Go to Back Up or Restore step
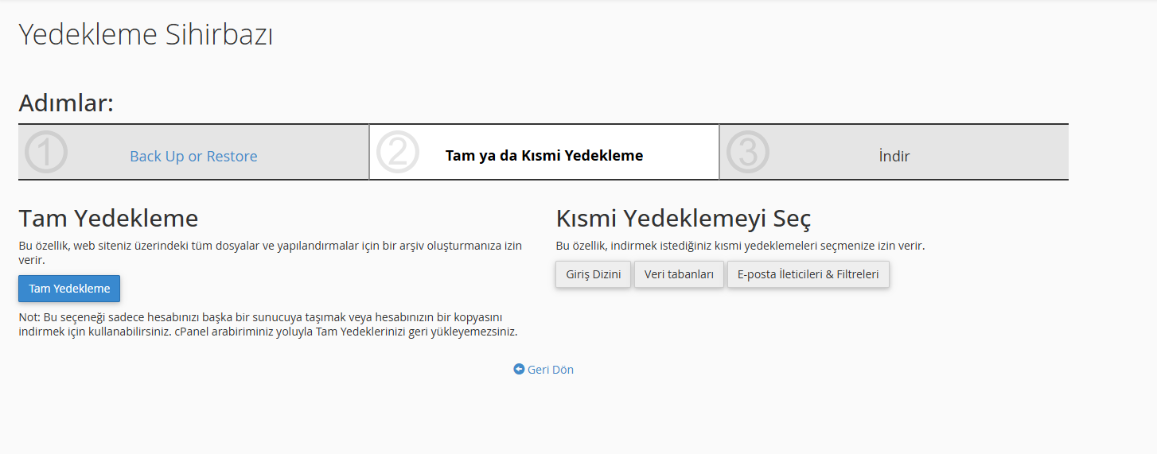 (x=193, y=156)
